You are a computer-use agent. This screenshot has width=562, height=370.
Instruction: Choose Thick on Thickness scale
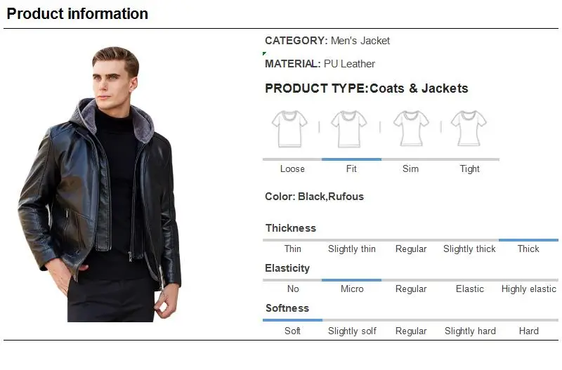(528, 249)
